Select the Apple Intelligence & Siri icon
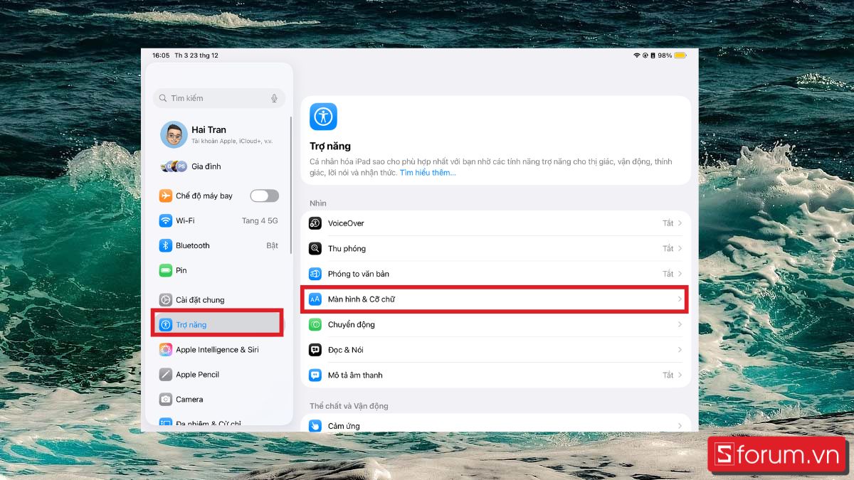The width and height of the screenshot is (854, 480). [166, 350]
